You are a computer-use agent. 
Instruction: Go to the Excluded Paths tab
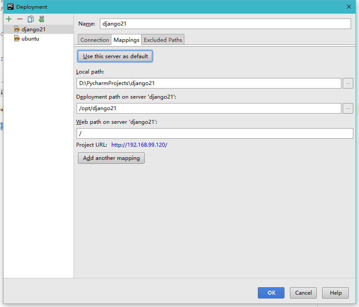click(163, 40)
